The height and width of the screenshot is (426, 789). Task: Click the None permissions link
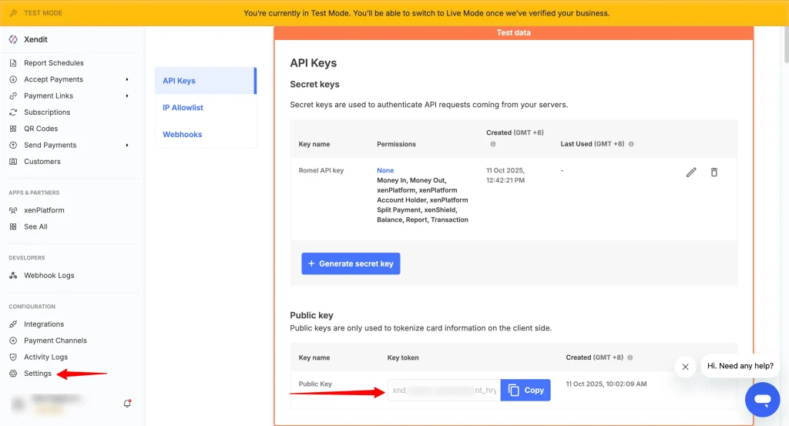pyautogui.click(x=385, y=170)
